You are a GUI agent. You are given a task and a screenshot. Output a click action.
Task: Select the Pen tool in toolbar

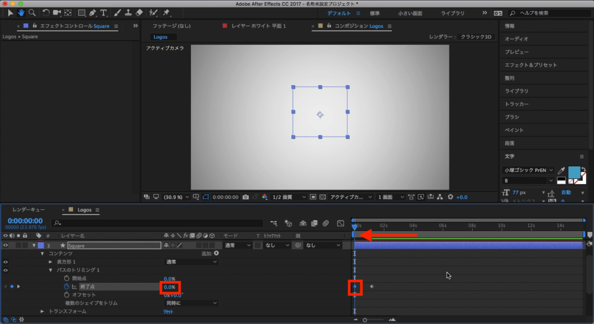[x=93, y=13]
